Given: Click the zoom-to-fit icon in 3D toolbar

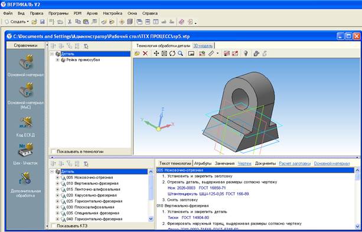Looking at the screenshot, I should click(164, 54).
